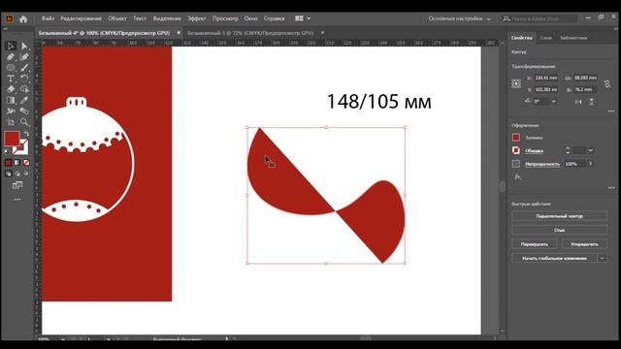The width and height of the screenshot is (621, 349).
Task: Open the change screen mode icon
Action: tap(17, 185)
